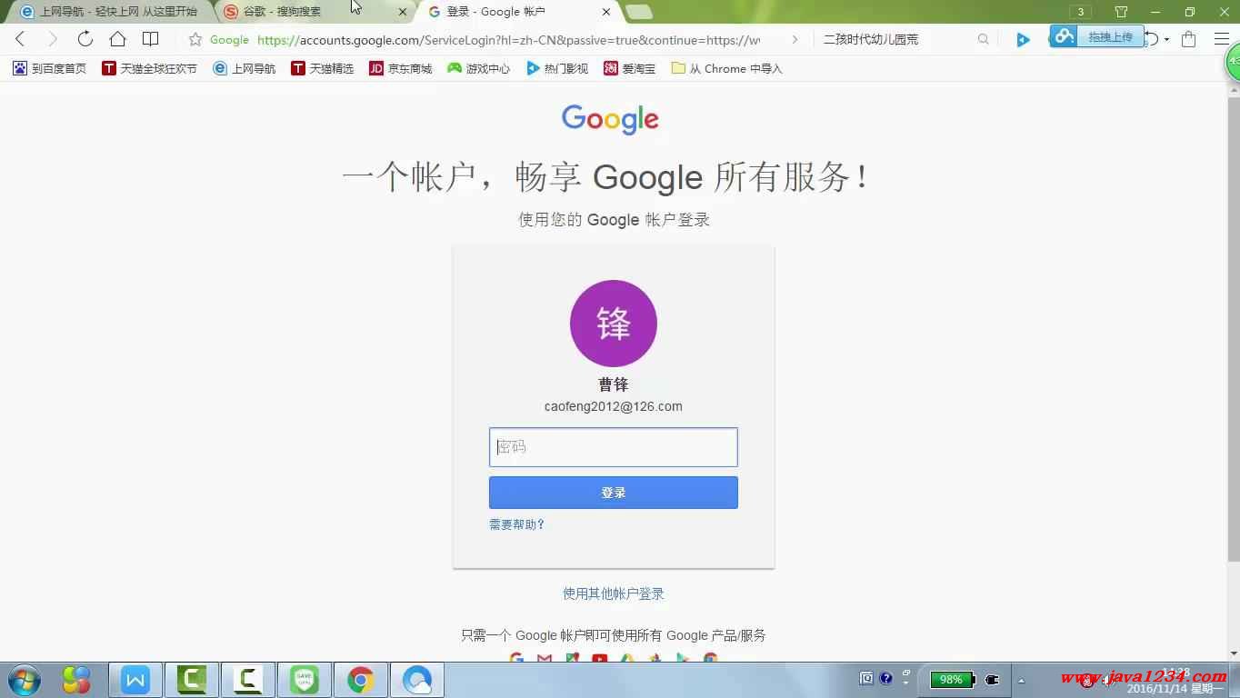Click the purple 锋 profile avatar
Viewport: 1240px width, 698px height.
614,324
